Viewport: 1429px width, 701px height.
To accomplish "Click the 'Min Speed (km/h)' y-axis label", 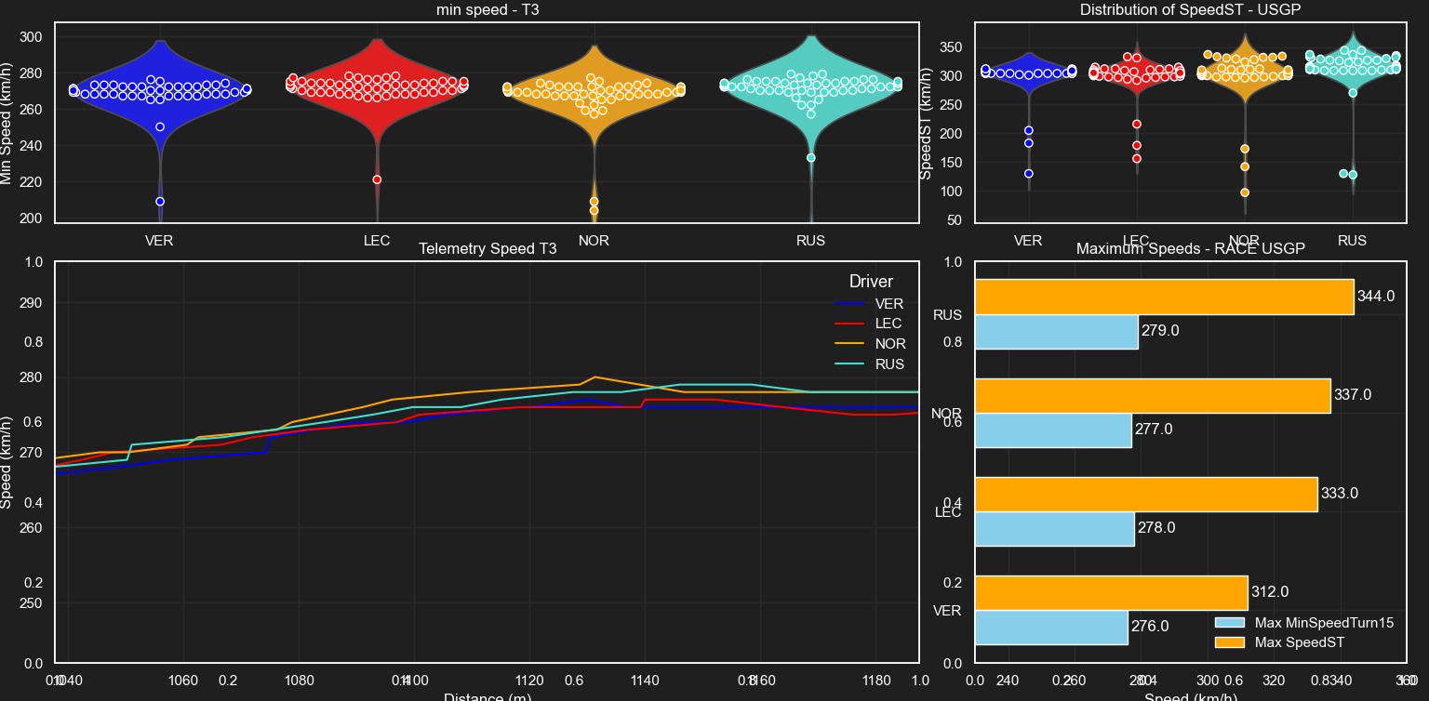I will [x=7, y=121].
